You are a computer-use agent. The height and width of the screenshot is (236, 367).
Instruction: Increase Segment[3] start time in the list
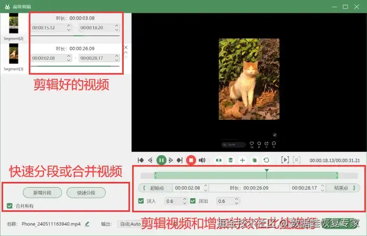coord(69,56)
